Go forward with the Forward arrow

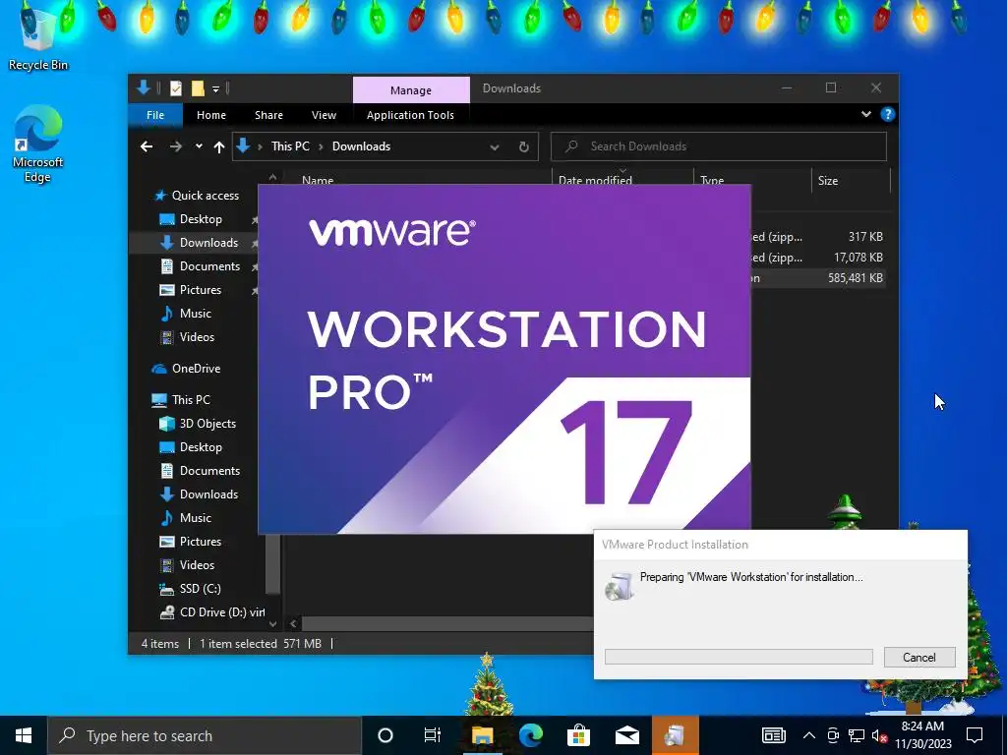click(x=175, y=146)
